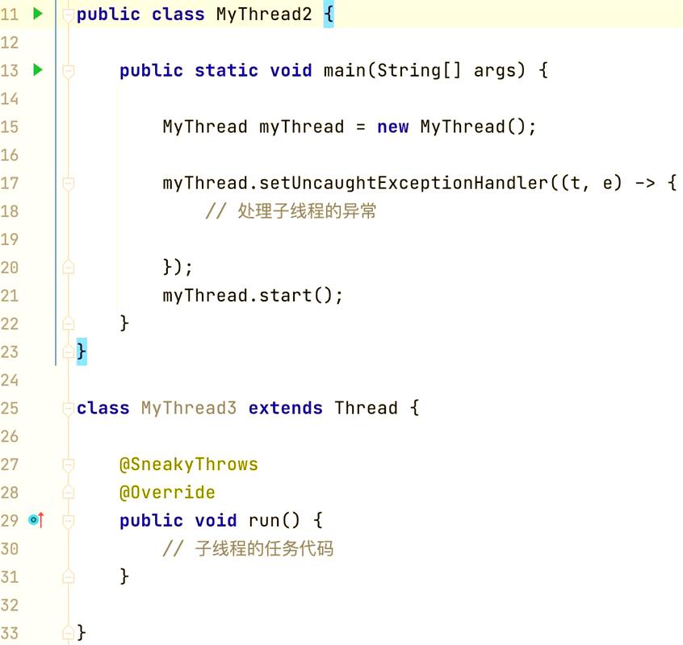Click 'String[] args' parameter in main
This screenshot has height=645, width=683.
tap(446, 70)
